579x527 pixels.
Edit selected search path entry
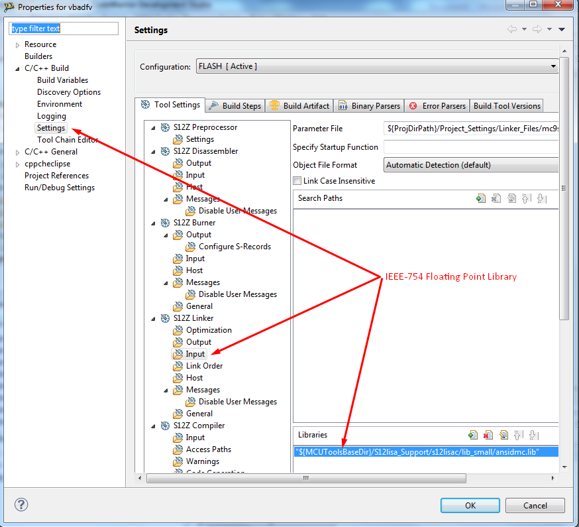coord(511,198)
